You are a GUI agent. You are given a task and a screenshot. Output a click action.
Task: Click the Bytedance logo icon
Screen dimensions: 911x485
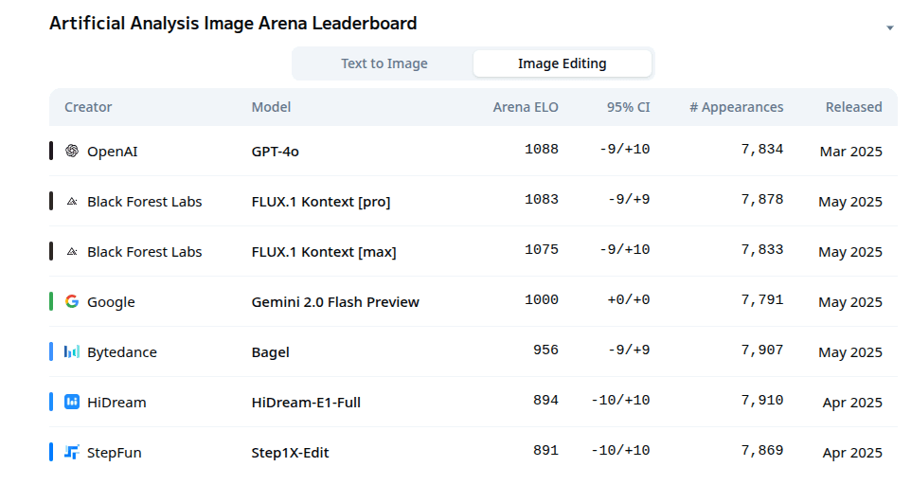[72, 352]
